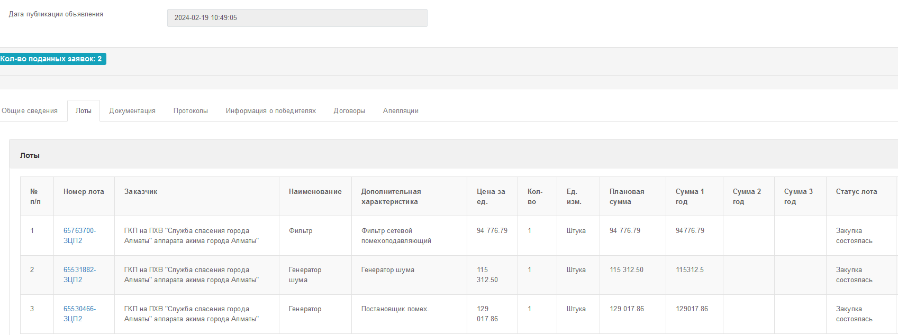Click the Фильтр сетевой помехоподавляющий cell
The height and width of the screenshot is (335, 898).
click(x=396, y=236)
